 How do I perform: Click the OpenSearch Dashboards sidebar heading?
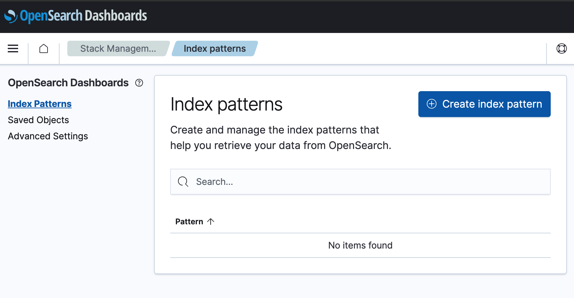[x=68, y=83]
